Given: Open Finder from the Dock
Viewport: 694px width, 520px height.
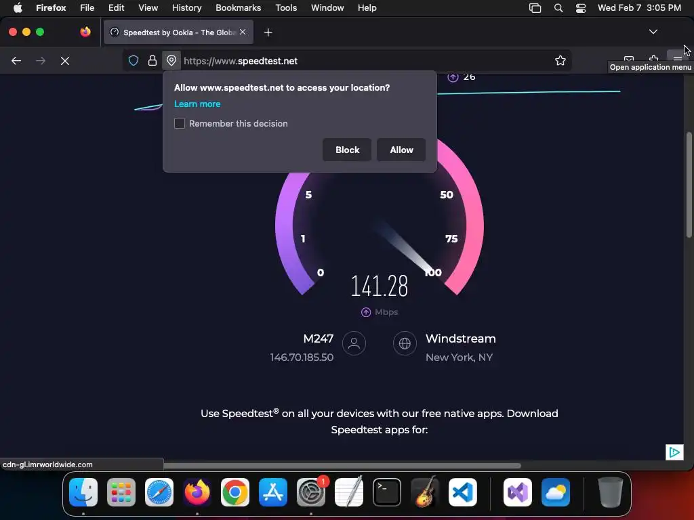Looking at the screenshot, I should pos(83,492).
